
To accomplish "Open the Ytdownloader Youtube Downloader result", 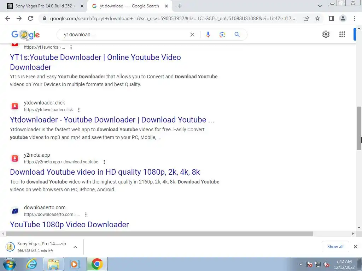I will (112, 120).
